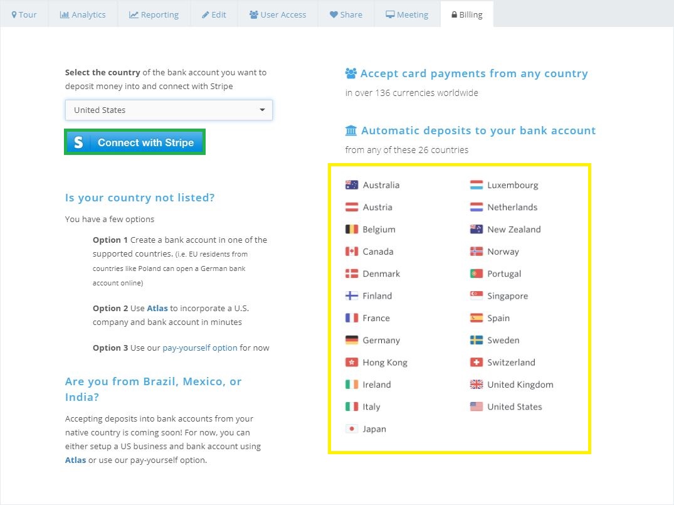Open the Edit tab
Viewport: 674px width, 505px height.
click(214, 14)
